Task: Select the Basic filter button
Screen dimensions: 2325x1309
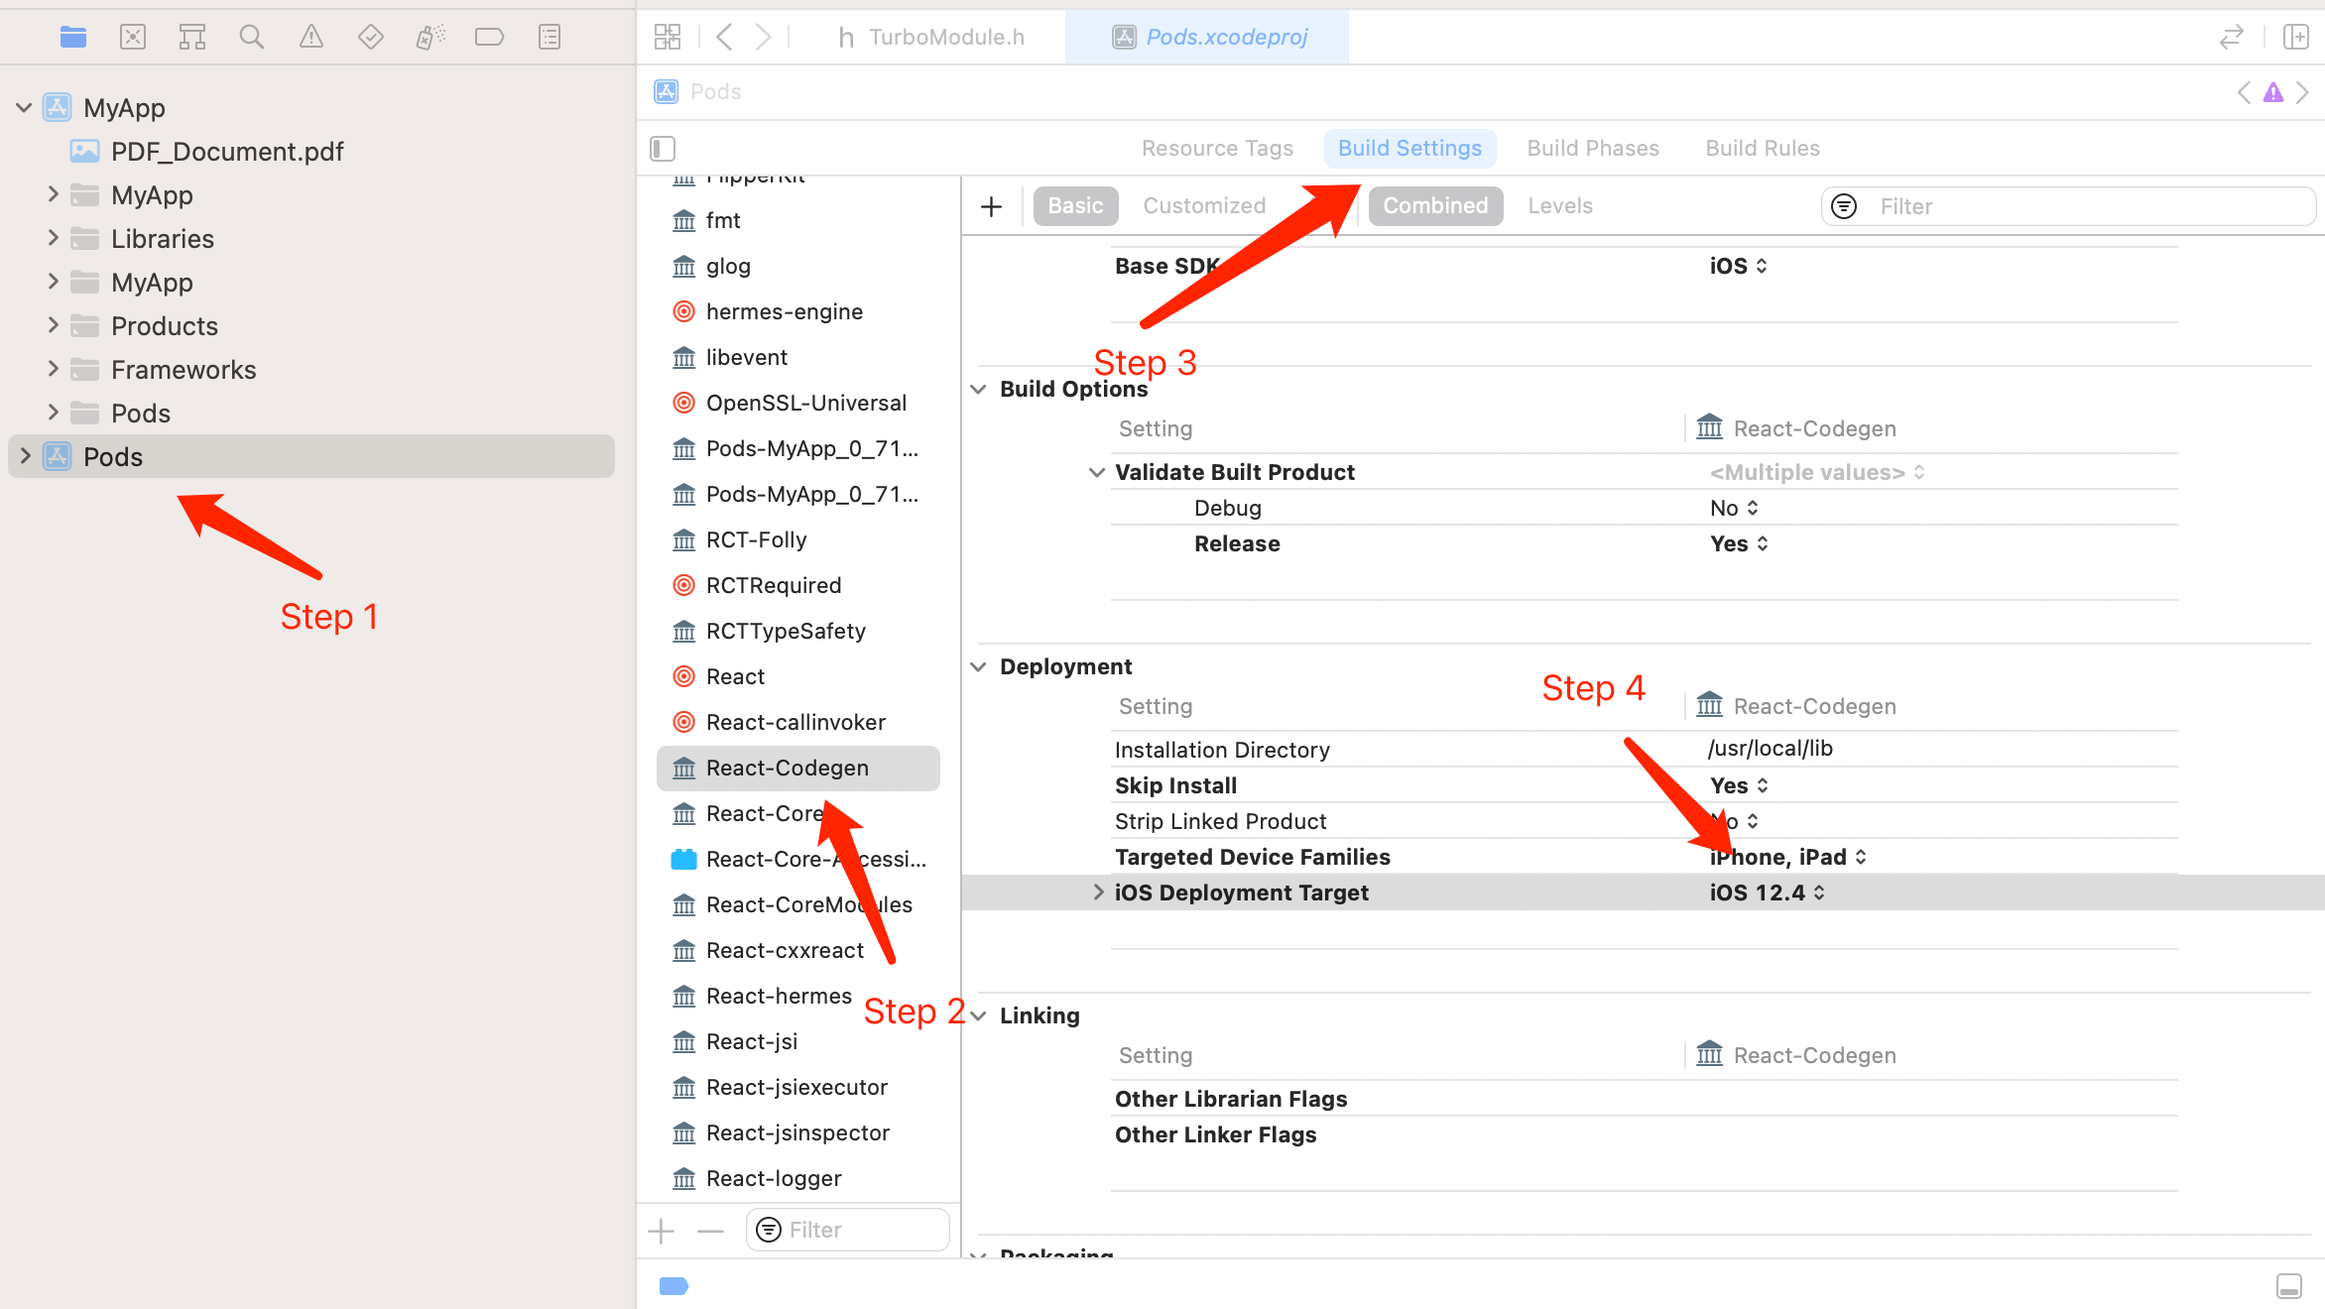Action: (1073, 204)
